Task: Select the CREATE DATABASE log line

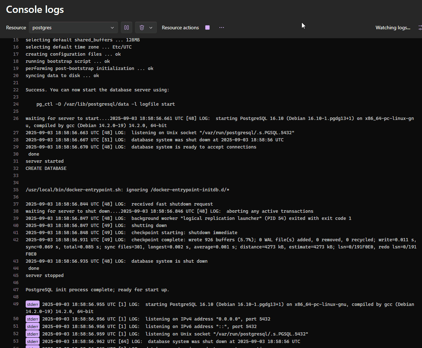Action: [46, 168]
